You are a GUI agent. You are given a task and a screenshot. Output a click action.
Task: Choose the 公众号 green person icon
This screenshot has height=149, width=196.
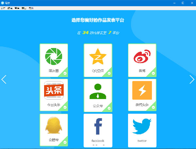98,91
